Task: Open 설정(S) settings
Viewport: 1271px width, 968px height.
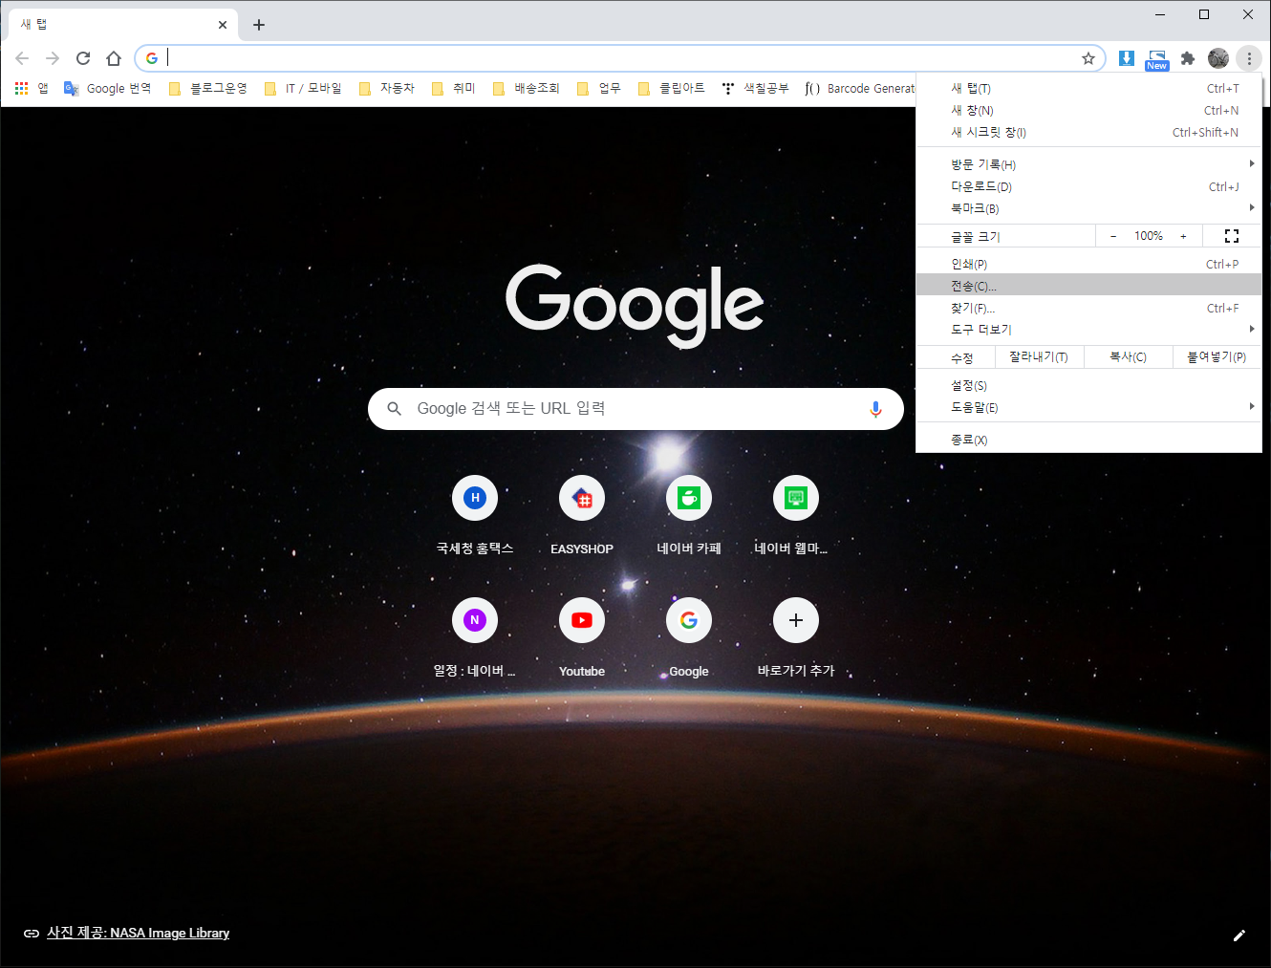Action: 1088,385
